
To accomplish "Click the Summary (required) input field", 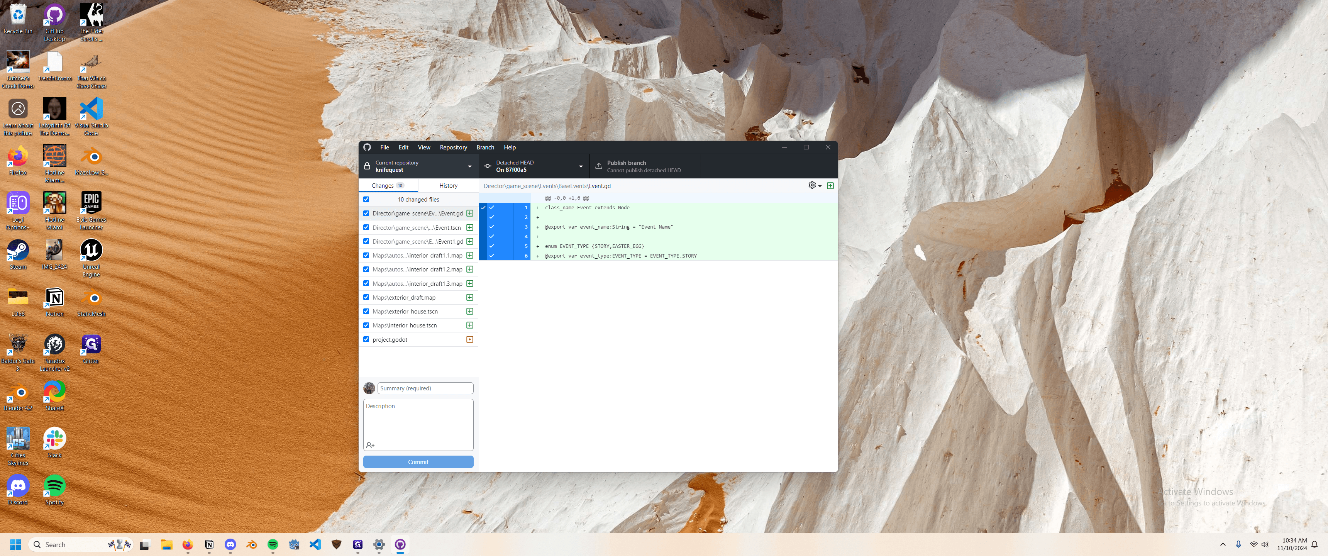I will (425, 388).
